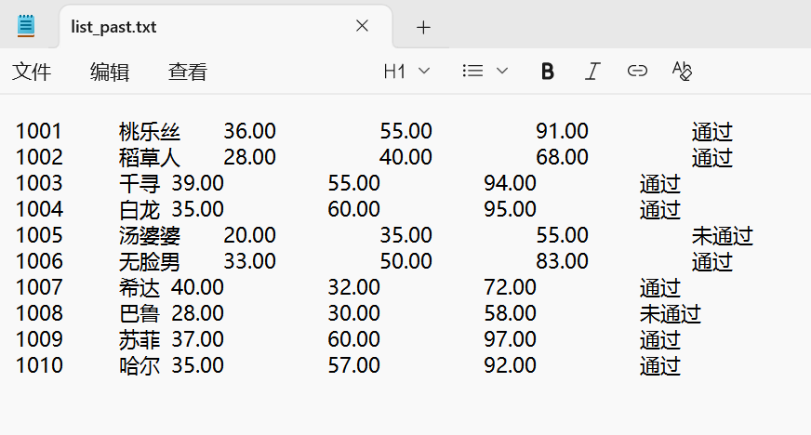Select the list_past.txt tab
811x435 pixels.
coord(225,27)
